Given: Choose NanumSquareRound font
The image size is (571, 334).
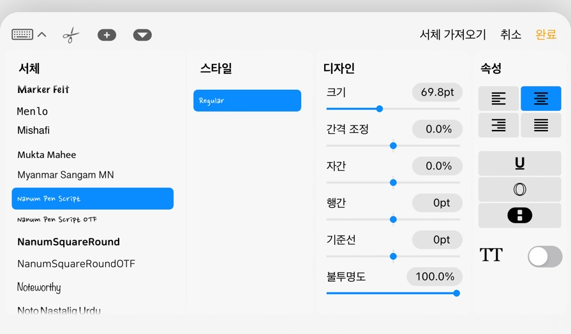Looking at the screenshot, I should [x=68, y=242].
